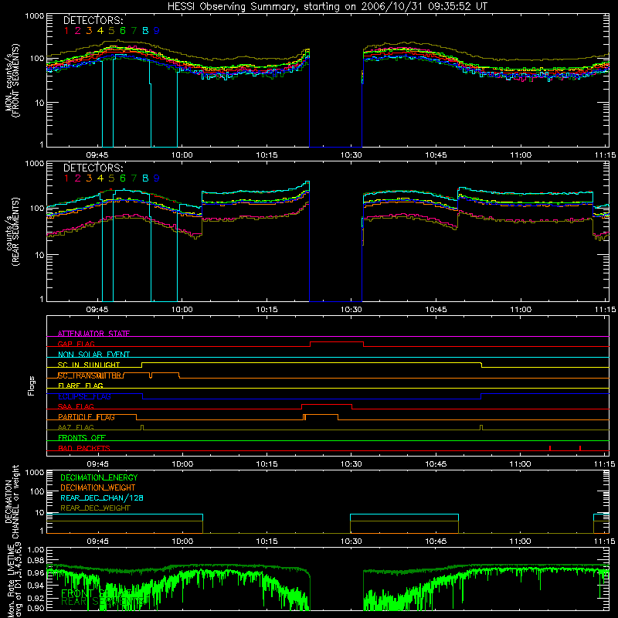Click the 10:45 tick label under the decimation plot
The image size is (618, 618).
(436, 542)
